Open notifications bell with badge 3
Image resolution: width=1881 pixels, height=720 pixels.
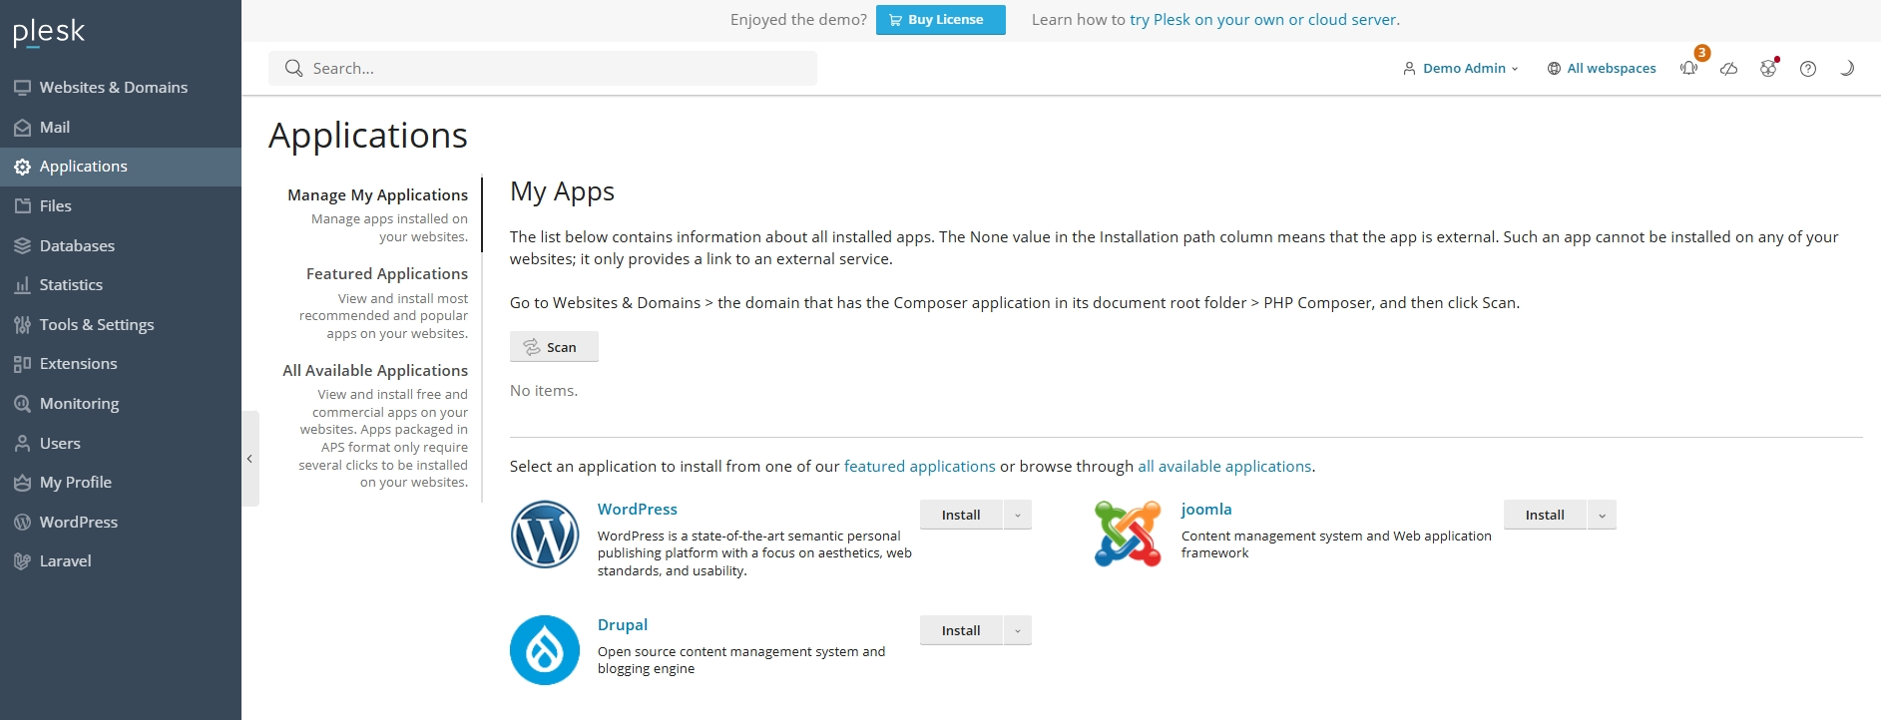pyautogui.click(x=1689, y=68)
